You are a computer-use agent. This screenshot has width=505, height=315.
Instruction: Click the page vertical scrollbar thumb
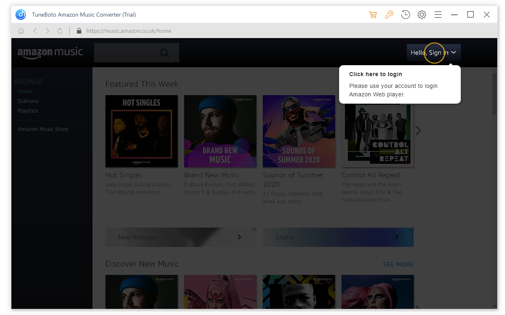[x=494, y=93]
